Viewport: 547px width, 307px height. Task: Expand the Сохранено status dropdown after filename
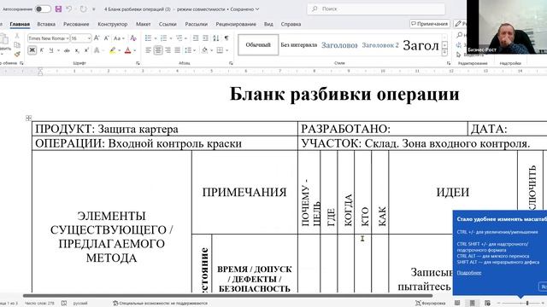point(257,9)
